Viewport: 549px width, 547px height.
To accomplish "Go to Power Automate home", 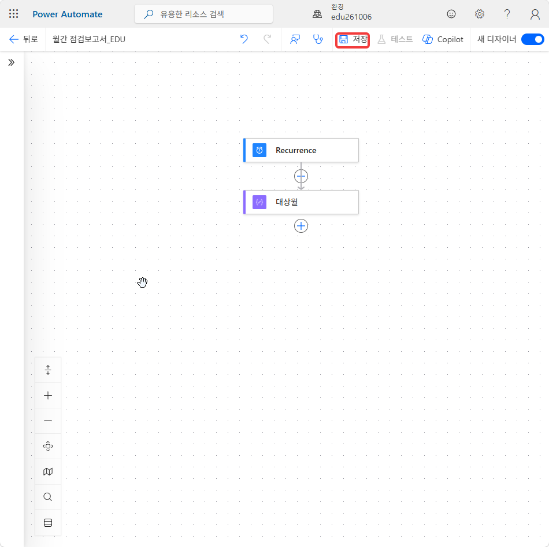I will click(x=68, y=14).
